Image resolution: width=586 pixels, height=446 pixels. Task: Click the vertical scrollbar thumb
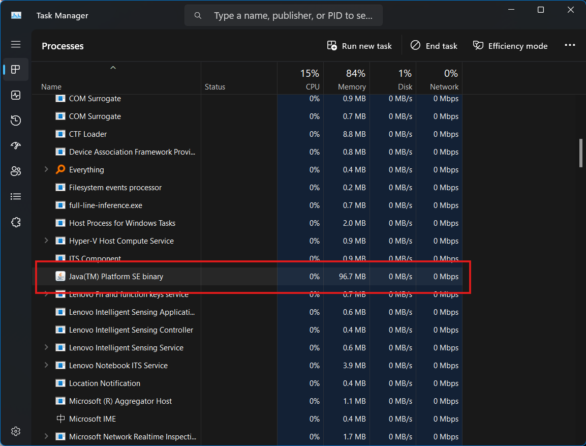(580, 153)
